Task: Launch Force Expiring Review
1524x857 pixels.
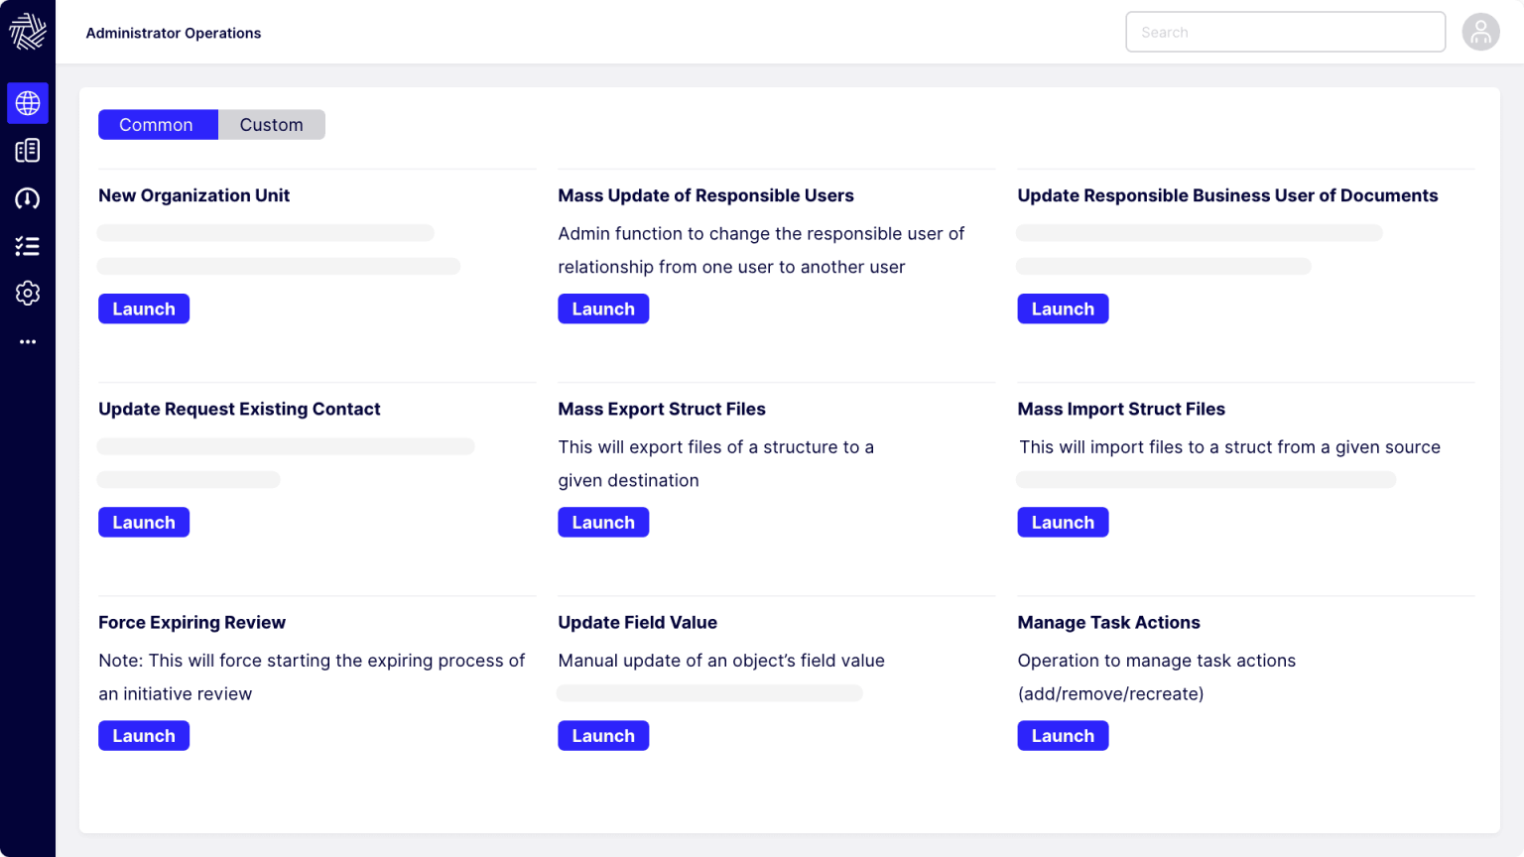Action: pos(144,735)
